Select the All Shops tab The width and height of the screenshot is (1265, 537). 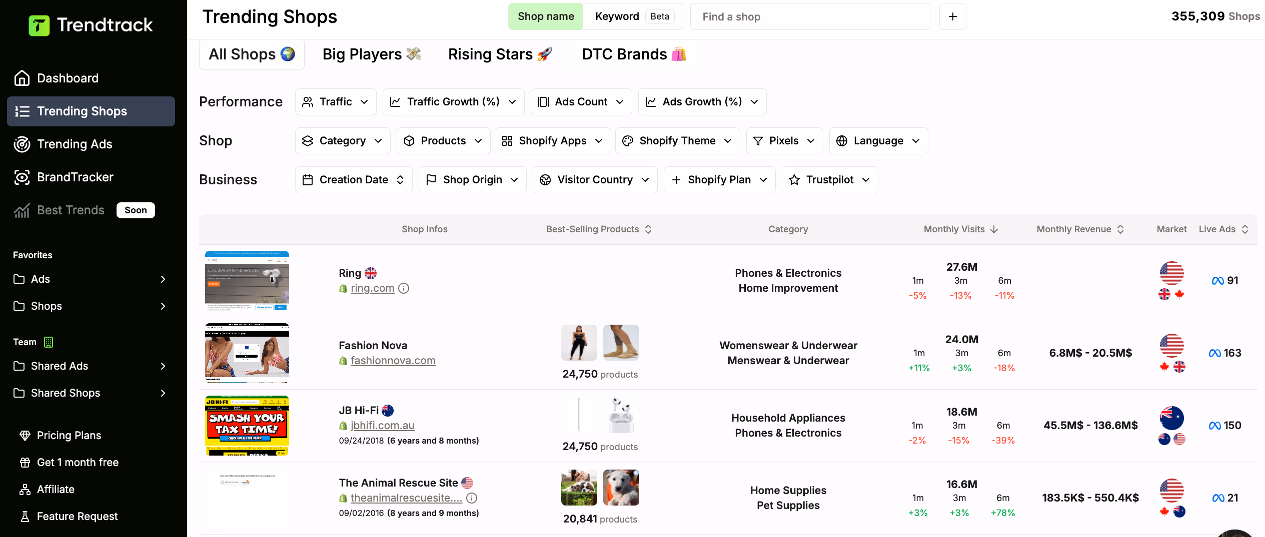(x=252, y=54)
